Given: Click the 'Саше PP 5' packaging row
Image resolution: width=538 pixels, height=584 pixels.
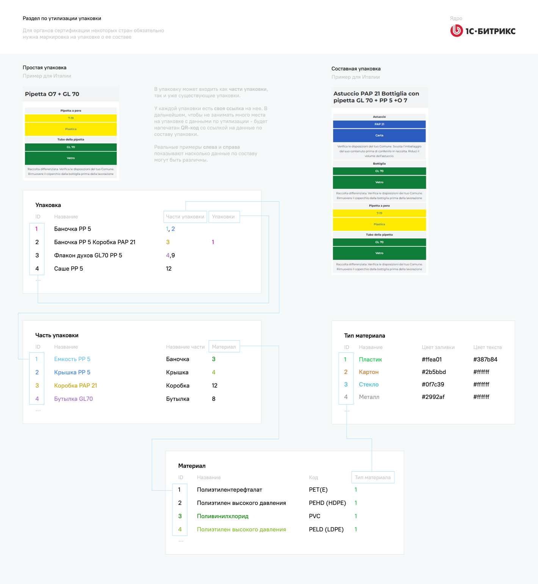Looking at the screenshot, I should (69, 269).
